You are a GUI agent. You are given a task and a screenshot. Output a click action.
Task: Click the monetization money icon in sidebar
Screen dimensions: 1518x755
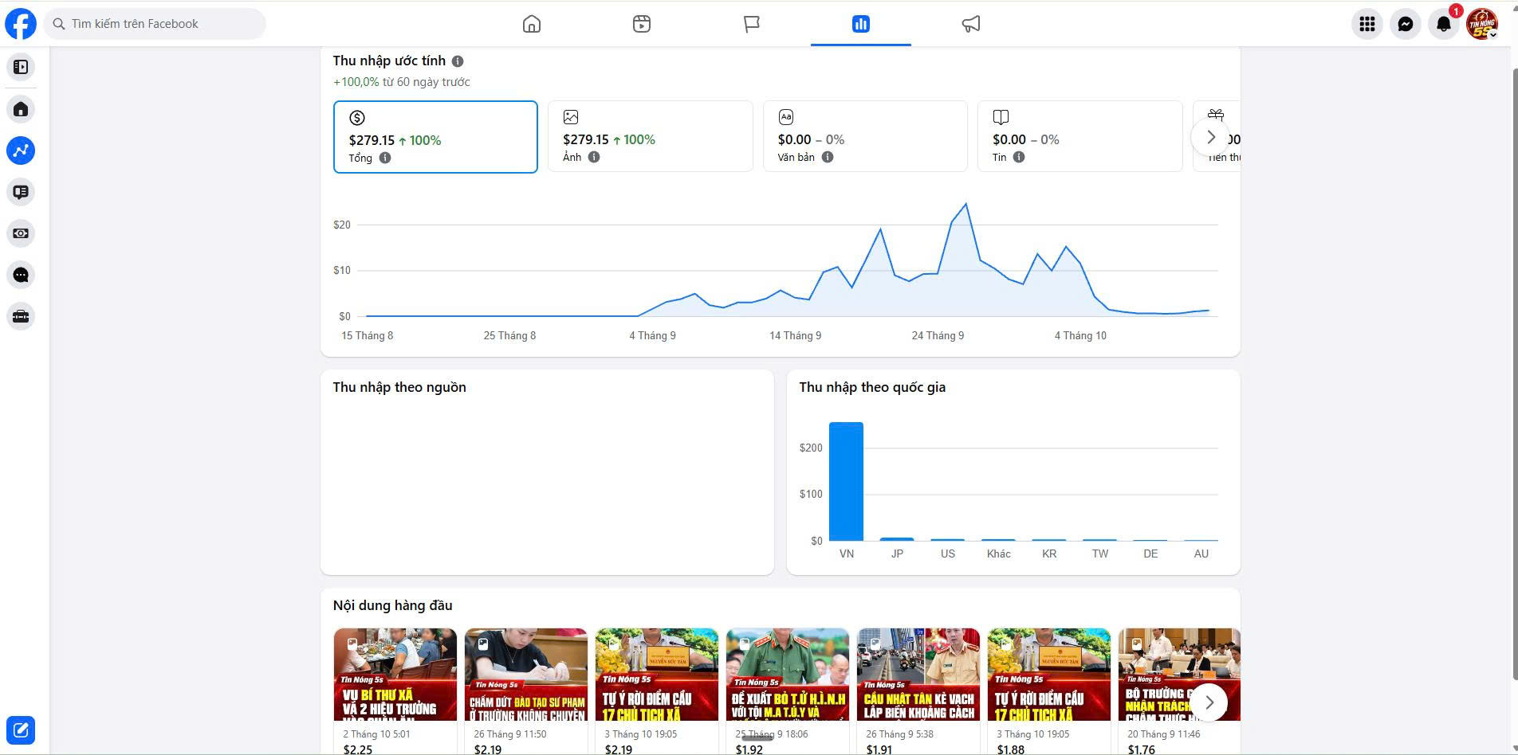point(21,233)
